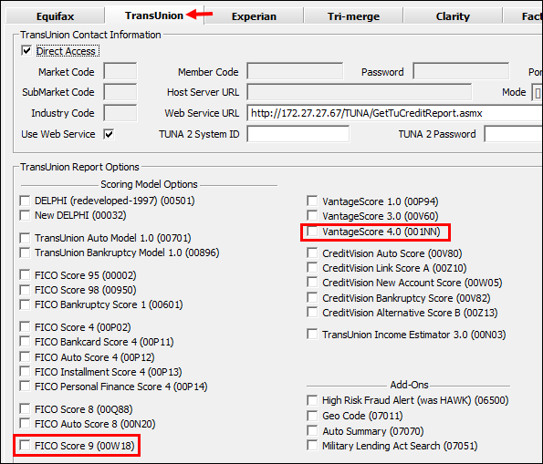Enable DELPHI (redeveloped-1997) (00501)
The width and height of the screenshot is (543, 464).
[x=25, y=201]
